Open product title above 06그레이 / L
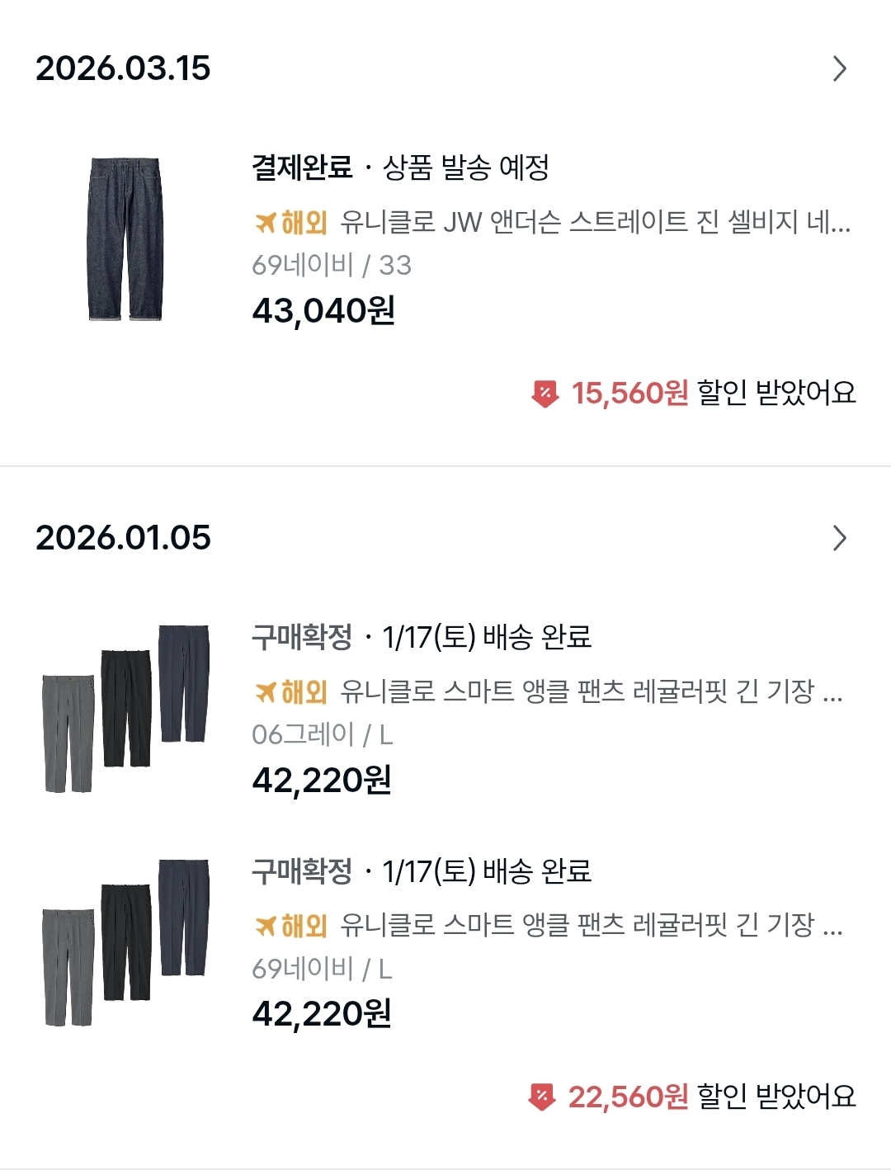Screen dimensions: 891x1170 [x=591, y=691]
